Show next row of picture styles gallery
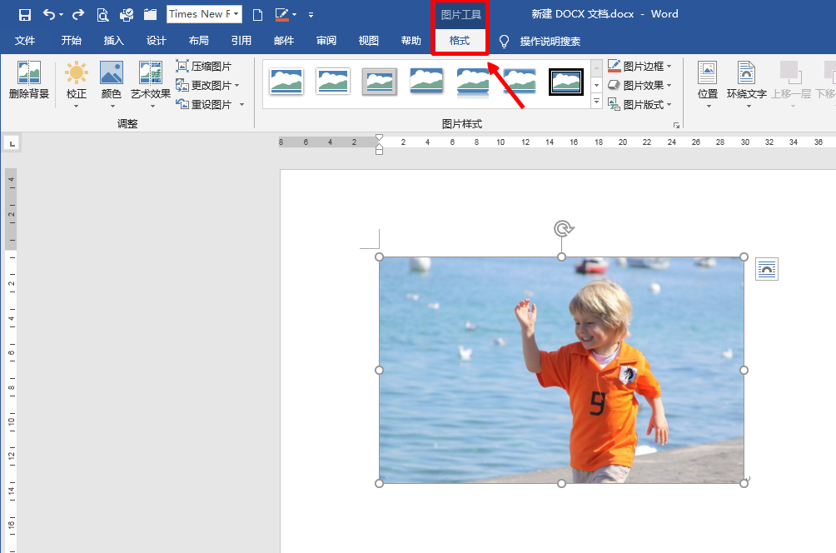Image resolution: width=836 pixels, height=553 pixels. [x=597, y=85]
